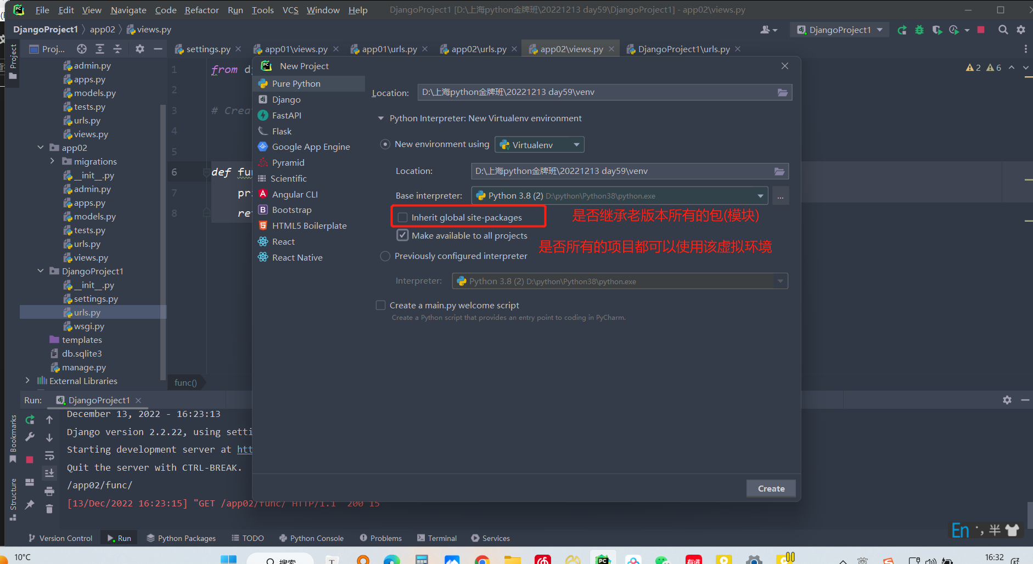Click the Rerun green arrow in toolbar
Screen dimensions: 1033x564
coord(902,30)
